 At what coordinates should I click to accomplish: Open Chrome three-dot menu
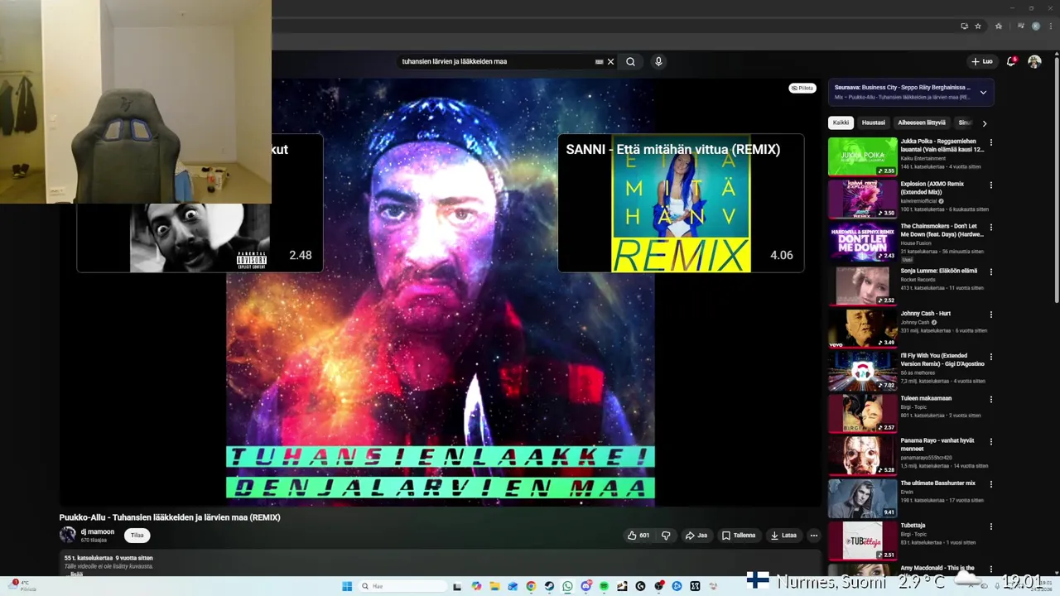(x=1050, y=26)
